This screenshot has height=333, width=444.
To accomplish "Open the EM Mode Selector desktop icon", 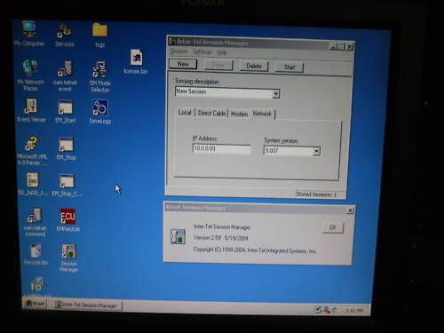I will click(100, 76).
